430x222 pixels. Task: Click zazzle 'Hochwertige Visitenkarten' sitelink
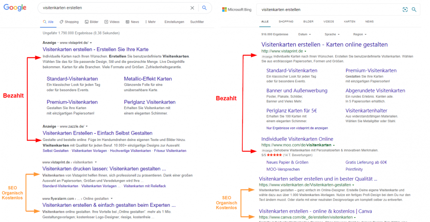coord(131,151)
